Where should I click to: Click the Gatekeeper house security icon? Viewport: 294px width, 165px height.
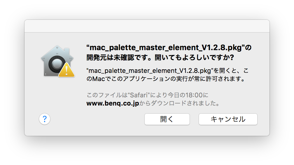point(57,61)
